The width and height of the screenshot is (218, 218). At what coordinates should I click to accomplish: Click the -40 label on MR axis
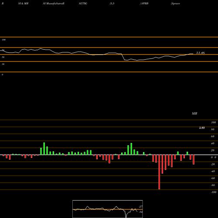[213, 171]
